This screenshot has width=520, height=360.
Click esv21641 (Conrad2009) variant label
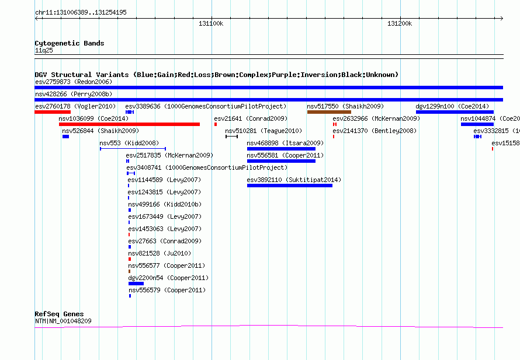[251, 118]
